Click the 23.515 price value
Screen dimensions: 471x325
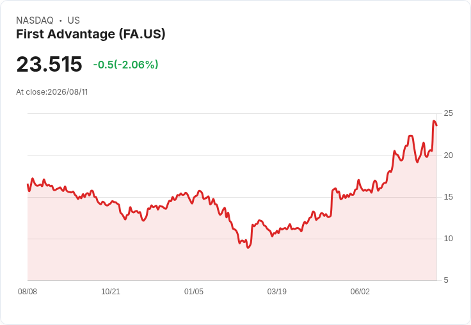49,64
